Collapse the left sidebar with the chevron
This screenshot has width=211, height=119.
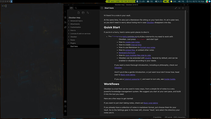(x=65, y=12)
